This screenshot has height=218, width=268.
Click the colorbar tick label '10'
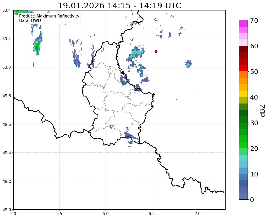click(x=254, y=174)
